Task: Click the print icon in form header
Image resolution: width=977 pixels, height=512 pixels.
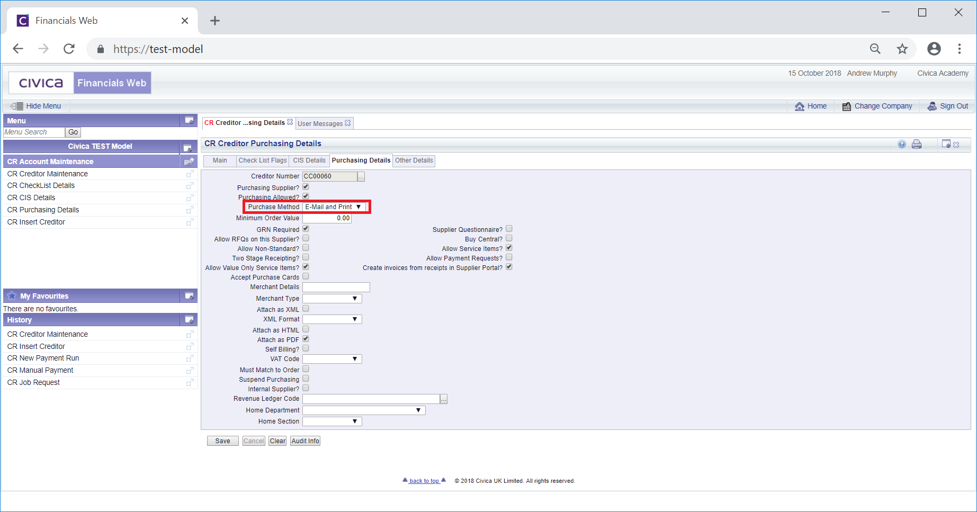Action: click(917, 144)
